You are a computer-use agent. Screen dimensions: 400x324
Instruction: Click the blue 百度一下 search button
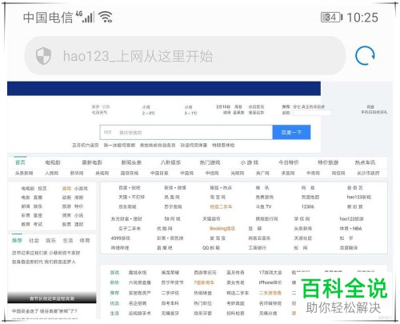[291, 132]
